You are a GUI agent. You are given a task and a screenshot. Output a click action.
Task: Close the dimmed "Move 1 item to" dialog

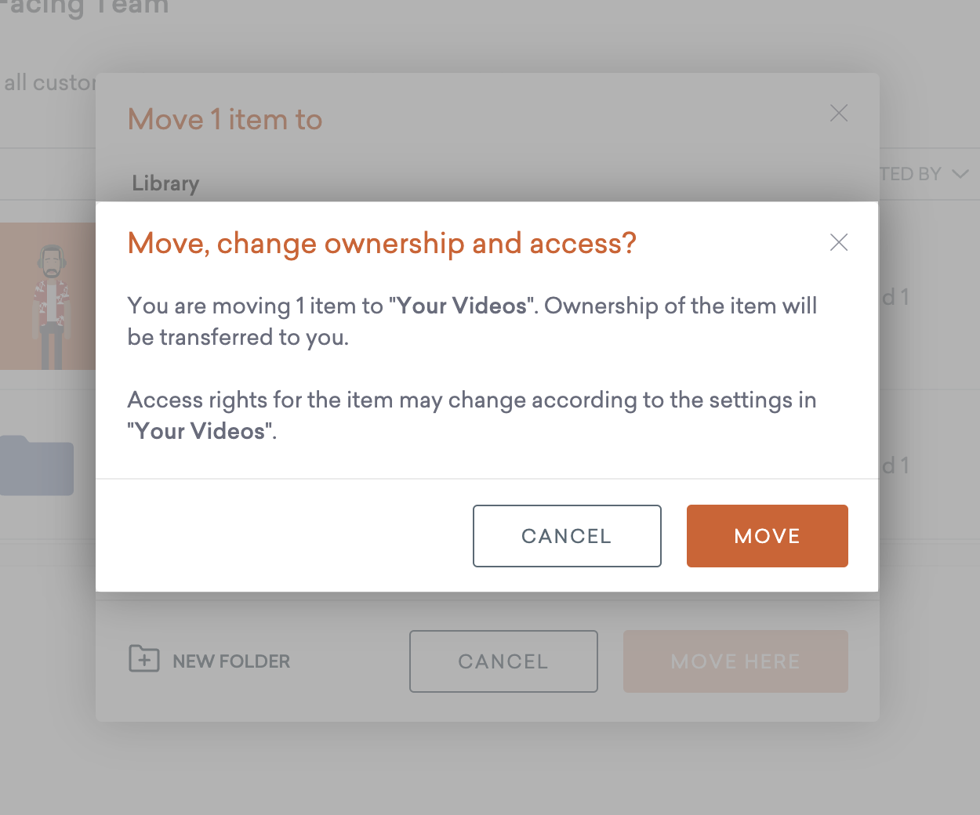pos(839,114)
